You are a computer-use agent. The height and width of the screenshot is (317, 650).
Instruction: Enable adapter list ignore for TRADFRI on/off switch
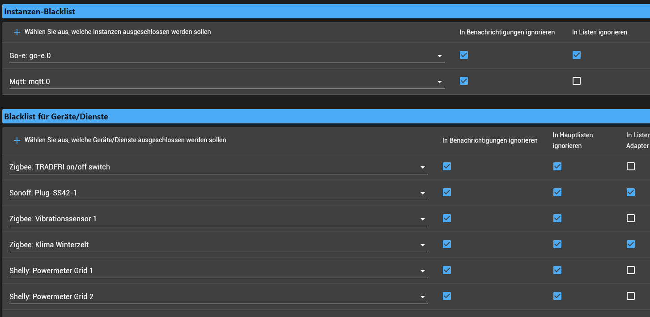point(631,166)
